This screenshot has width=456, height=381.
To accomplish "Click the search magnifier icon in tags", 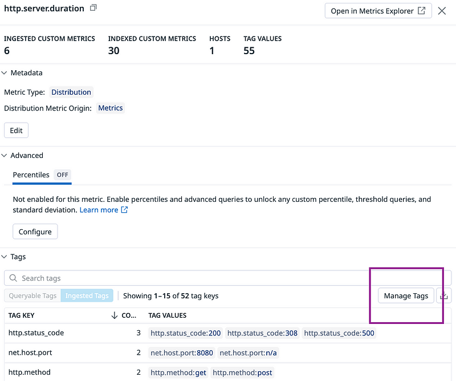I will 14,278.
